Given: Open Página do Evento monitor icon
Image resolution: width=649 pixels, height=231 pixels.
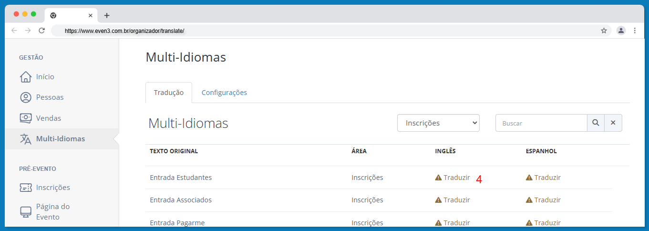Looking at the screenshot, I should pos(26,211).
